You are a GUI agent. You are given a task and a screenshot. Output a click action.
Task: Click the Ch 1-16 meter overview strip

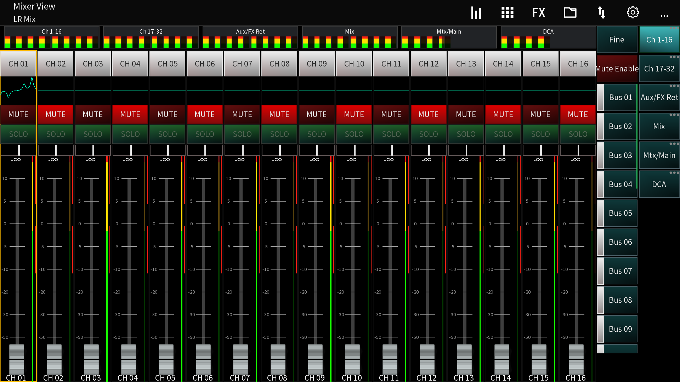52,37
